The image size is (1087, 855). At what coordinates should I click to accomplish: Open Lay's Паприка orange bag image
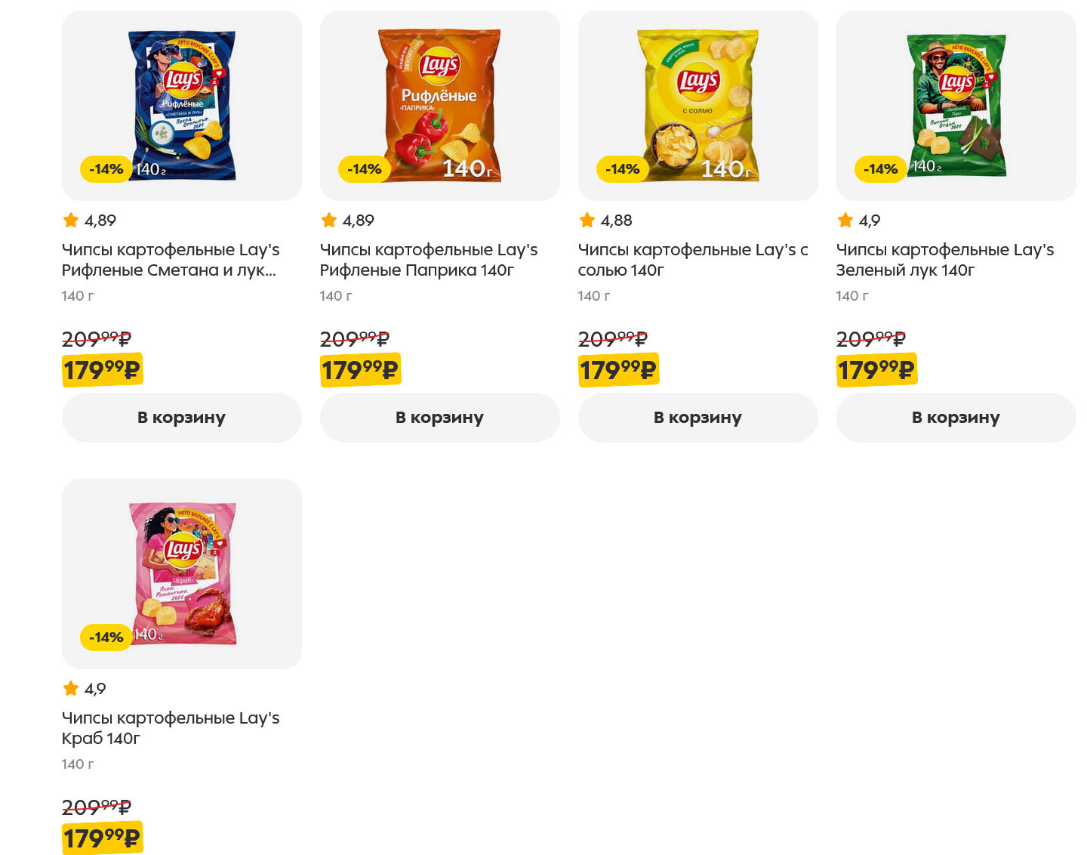439,105
